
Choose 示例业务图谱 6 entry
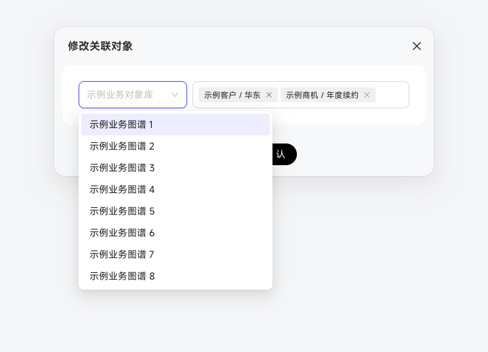coord(176,233)
